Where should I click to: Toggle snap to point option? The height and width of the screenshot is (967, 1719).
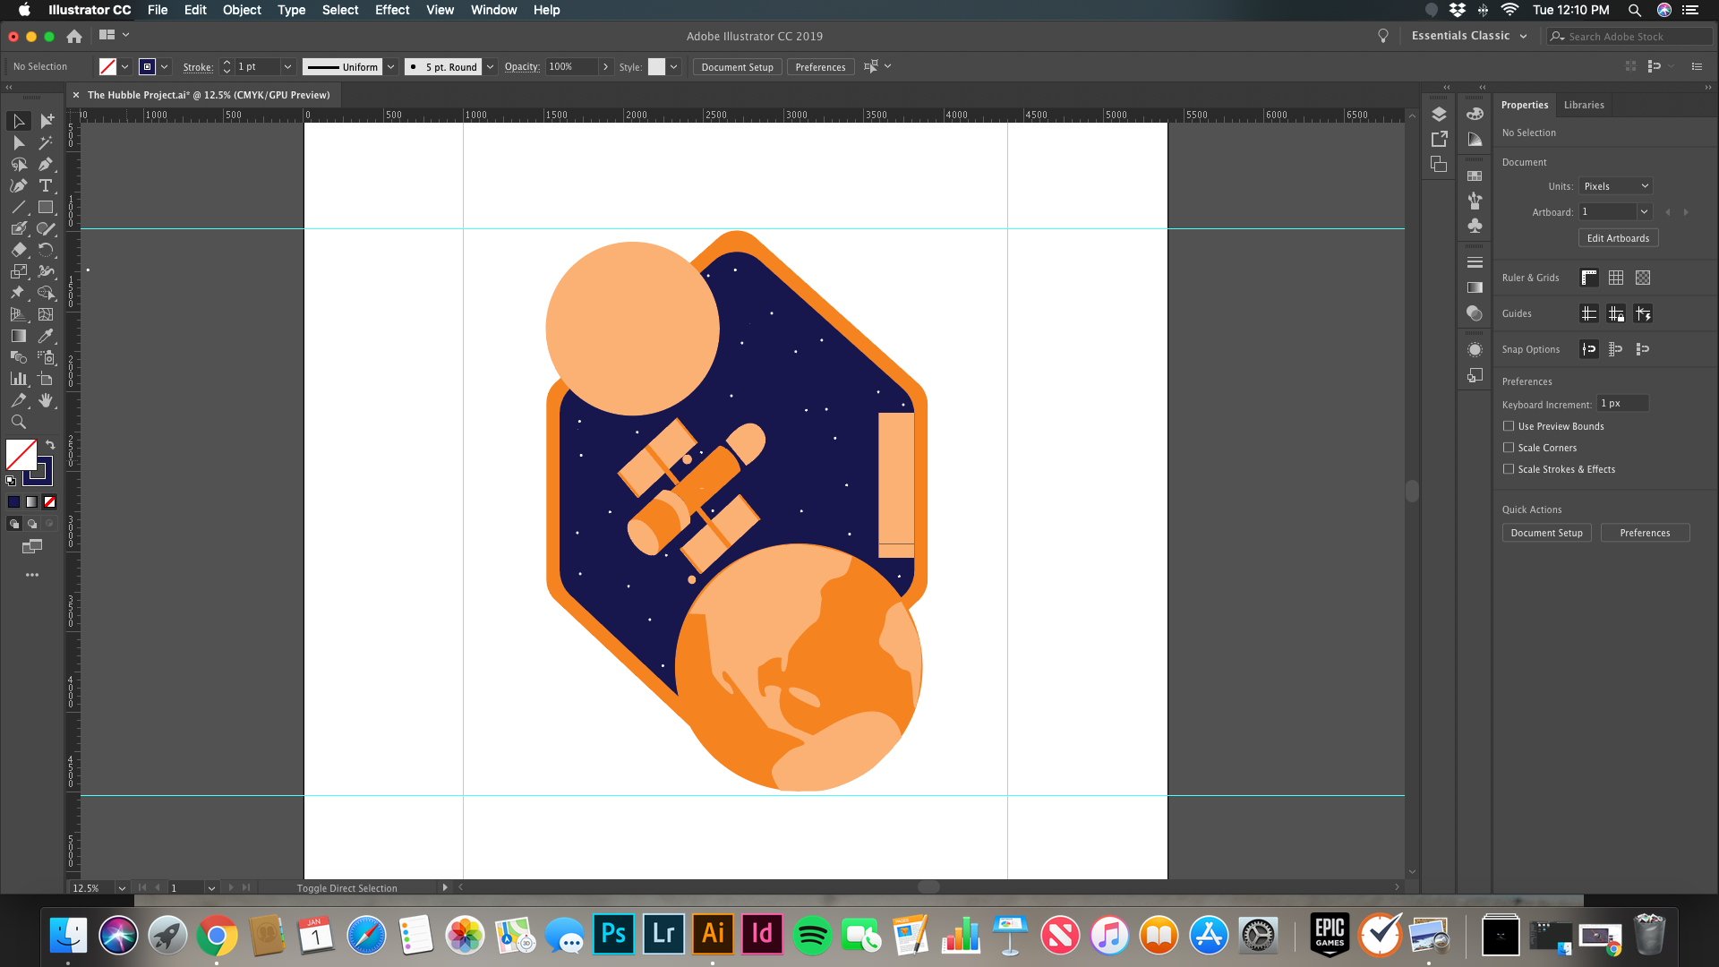pos(1589,349)
